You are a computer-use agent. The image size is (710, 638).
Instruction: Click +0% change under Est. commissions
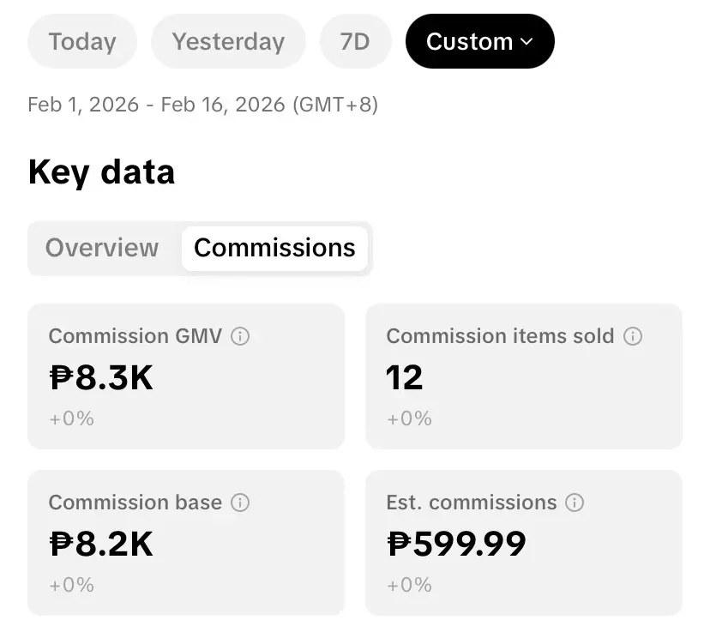409,585
